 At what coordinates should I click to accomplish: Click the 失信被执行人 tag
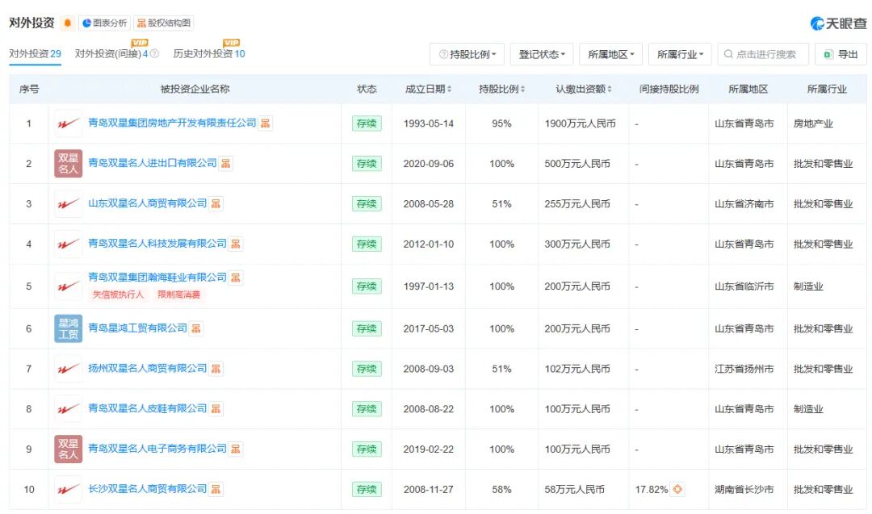(118, 295)
